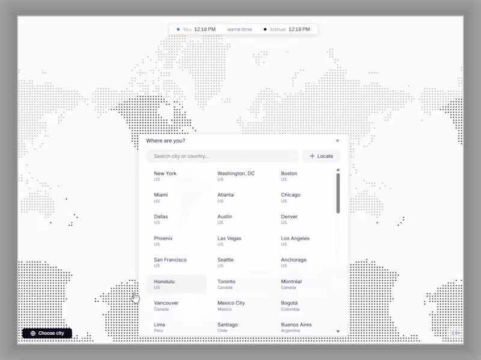Click the scroll up arrow of city list

point(338,170)
